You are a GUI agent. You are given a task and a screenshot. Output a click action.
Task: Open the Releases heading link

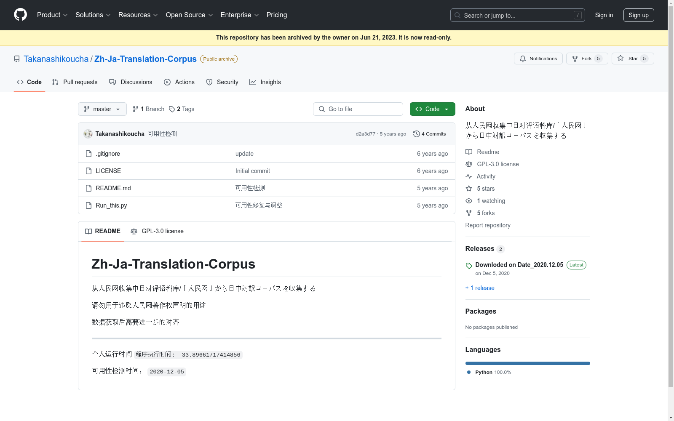click(x=485, y=249)
